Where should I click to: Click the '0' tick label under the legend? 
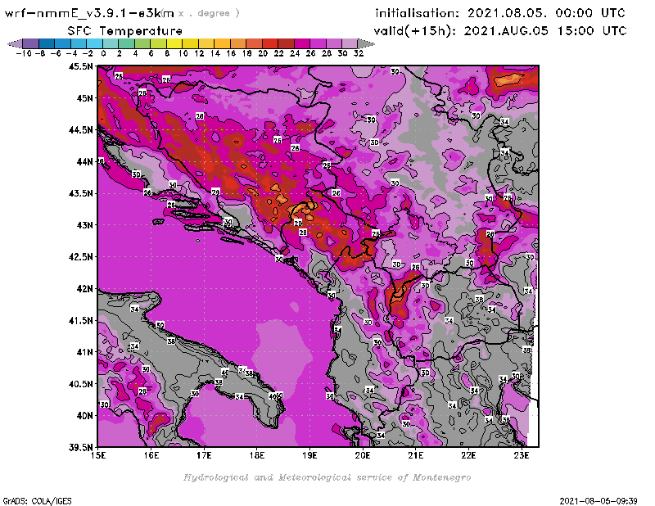pos(103,53)
